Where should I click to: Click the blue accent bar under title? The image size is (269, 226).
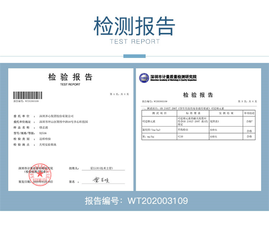pyautogui.click(x=134, y=56)
